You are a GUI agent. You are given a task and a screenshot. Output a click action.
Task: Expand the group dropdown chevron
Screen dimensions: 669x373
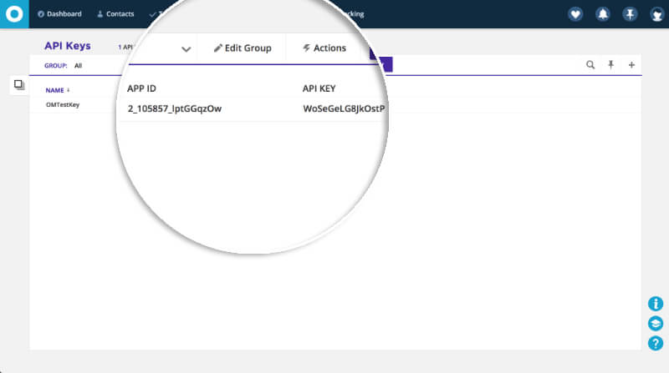[x=186, y=49]
